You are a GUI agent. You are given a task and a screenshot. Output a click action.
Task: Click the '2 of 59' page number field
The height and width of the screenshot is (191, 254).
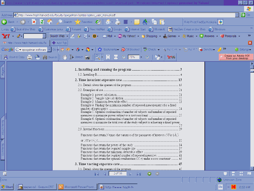pos(118,174)
